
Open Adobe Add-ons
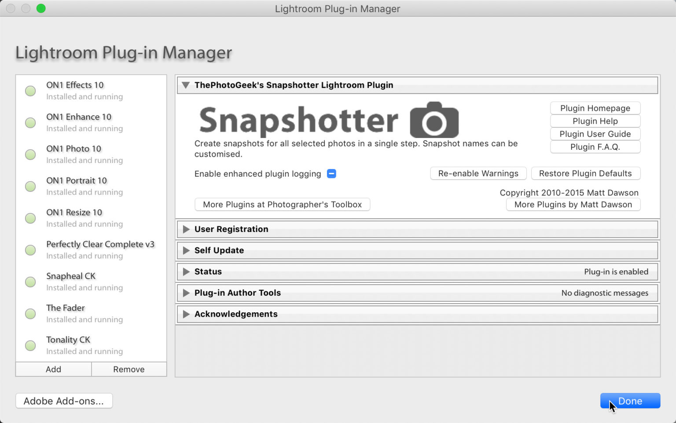pyautogui.click(x=64, y=401)
